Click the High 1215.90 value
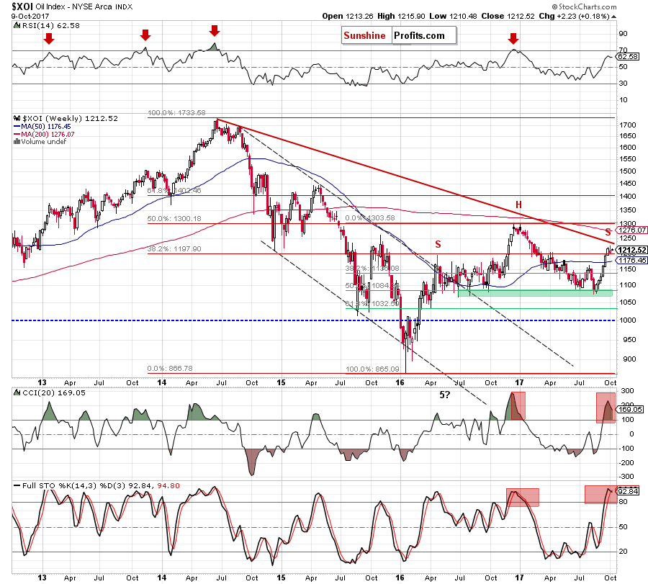Image resolution: width=648 pixels, height=584 pixels. (x=401, y=16)
